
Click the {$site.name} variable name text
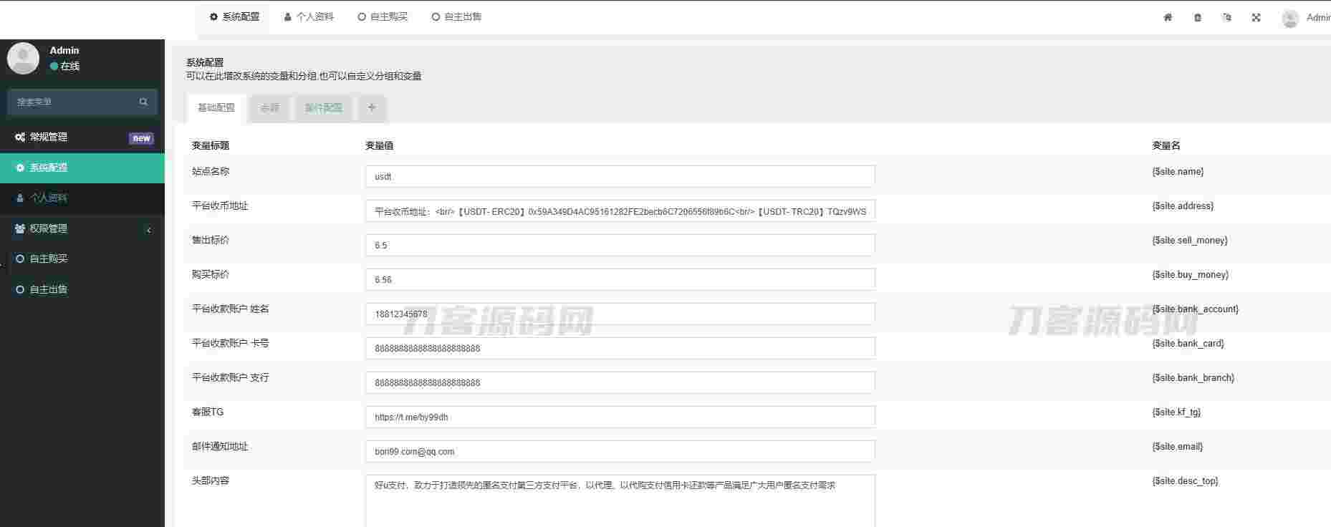tap(1178, 172)
